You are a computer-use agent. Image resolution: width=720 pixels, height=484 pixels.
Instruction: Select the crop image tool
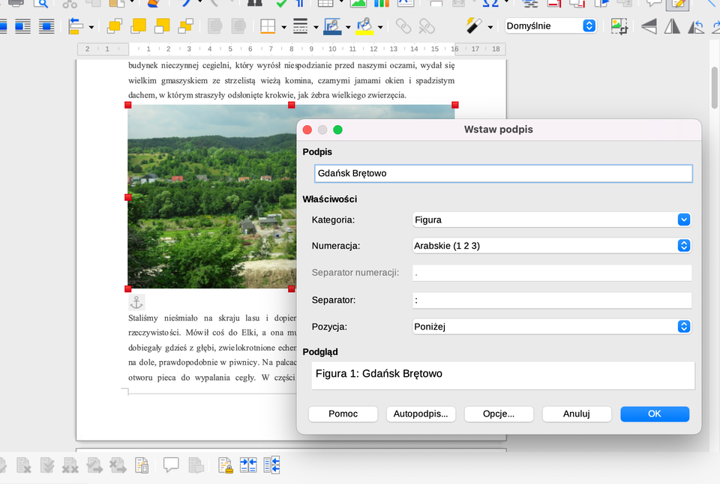619,25
